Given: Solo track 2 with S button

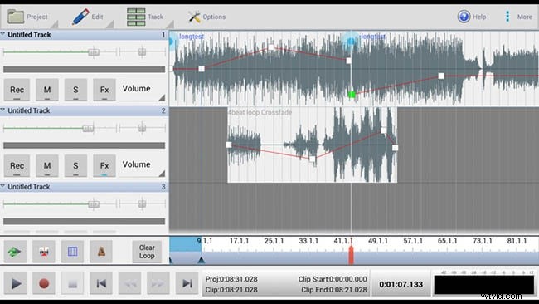Looking at the screenshot, I should [75, 165].
